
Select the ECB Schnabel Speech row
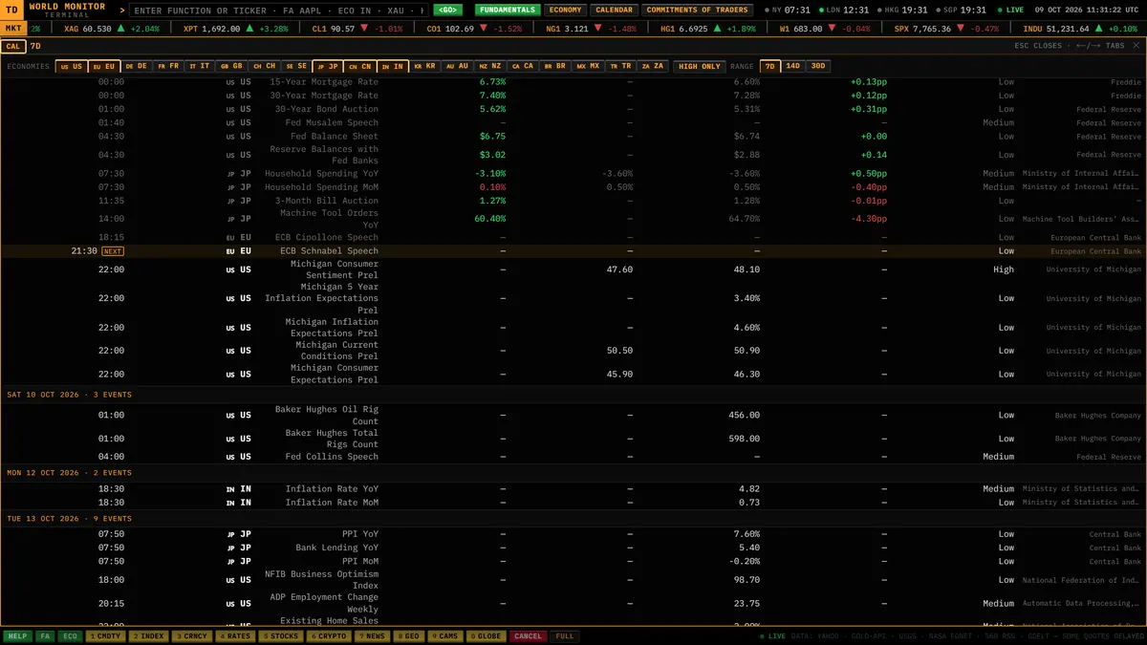pos(573,251)
